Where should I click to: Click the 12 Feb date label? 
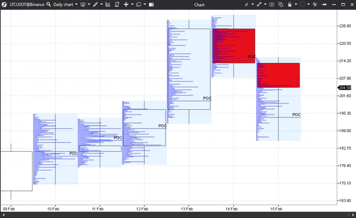(x=142, y=209)
